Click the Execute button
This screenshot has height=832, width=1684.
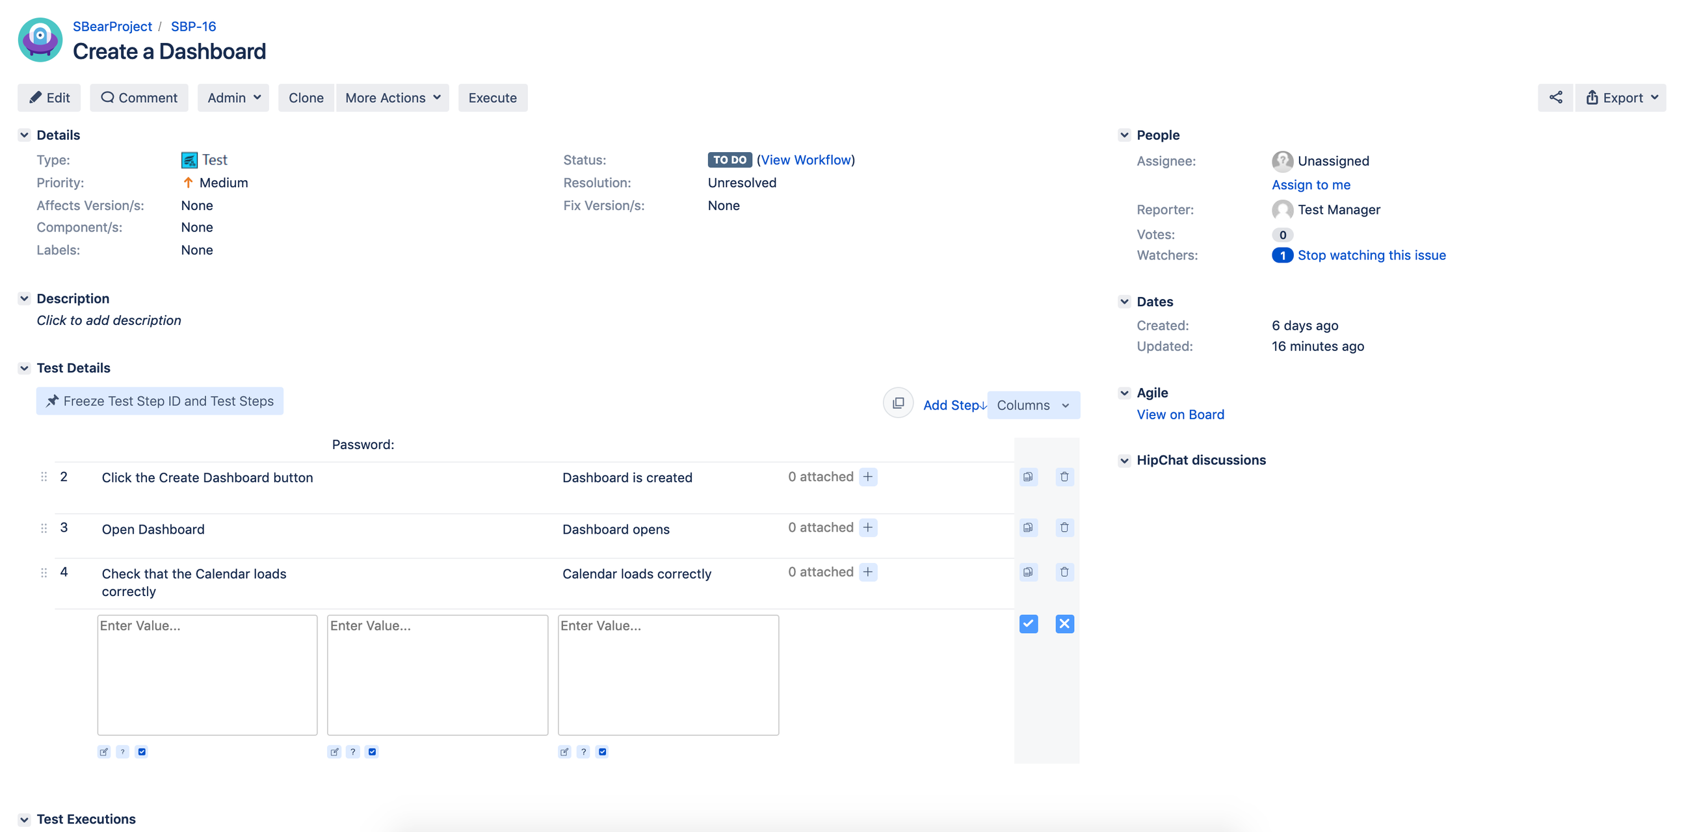(493, 97)
